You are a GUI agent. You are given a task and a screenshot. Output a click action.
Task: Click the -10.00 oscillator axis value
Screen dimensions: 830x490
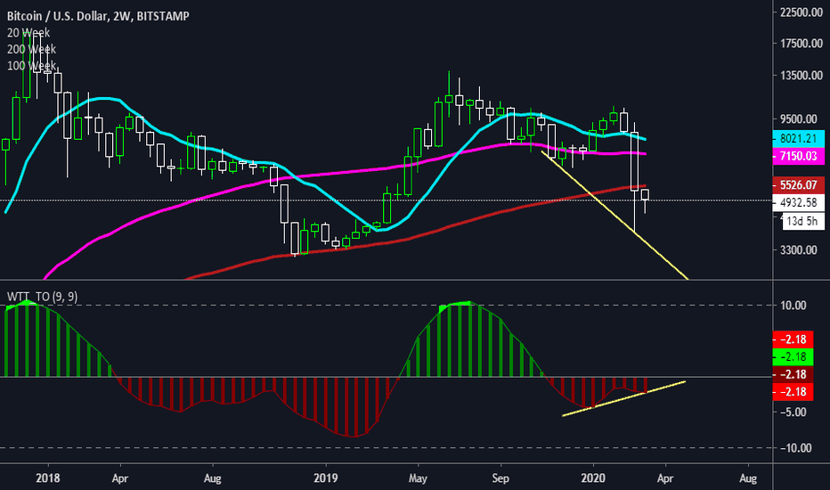[795, 448]
